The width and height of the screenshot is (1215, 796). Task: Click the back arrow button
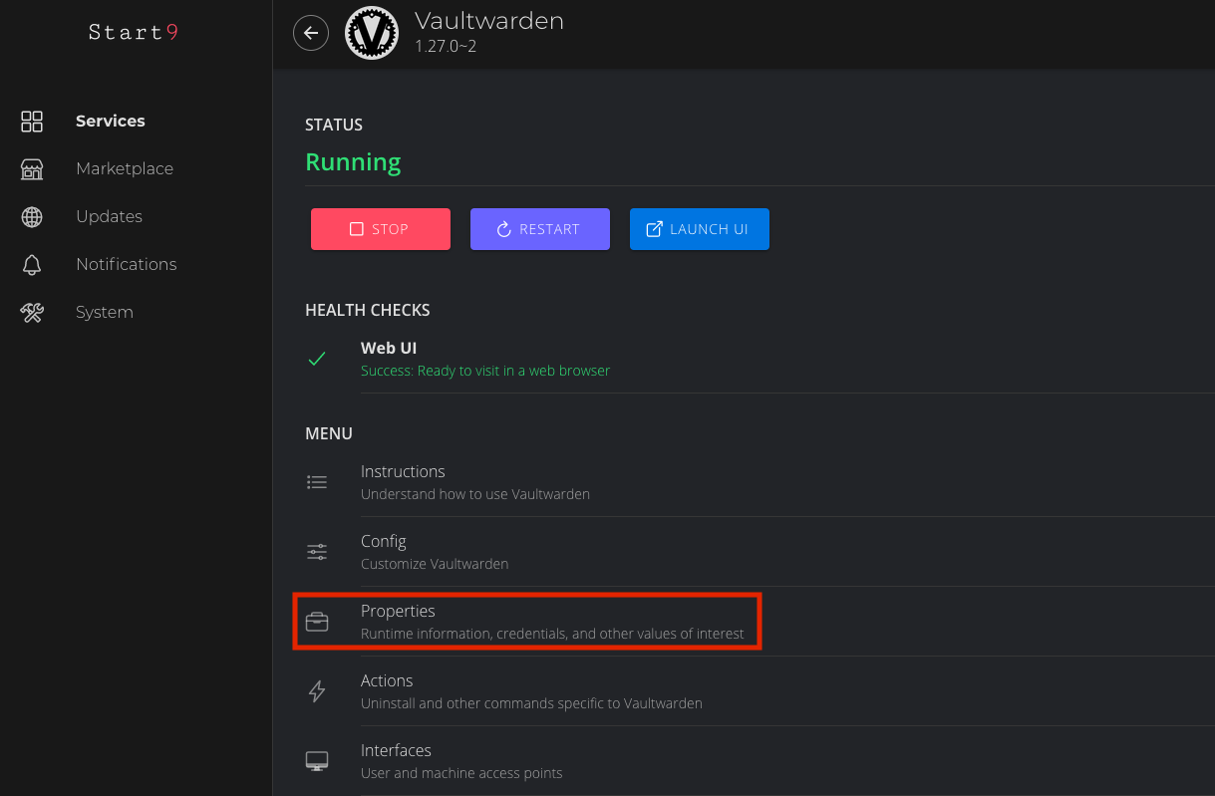(311, 33)
